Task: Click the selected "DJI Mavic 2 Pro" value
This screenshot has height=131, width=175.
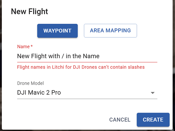Action: 39,92
